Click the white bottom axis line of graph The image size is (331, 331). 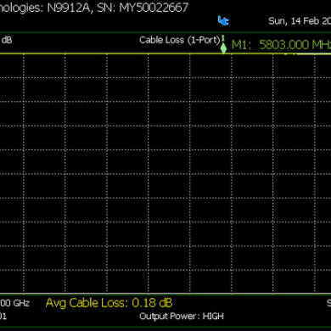tap(165, 294)
